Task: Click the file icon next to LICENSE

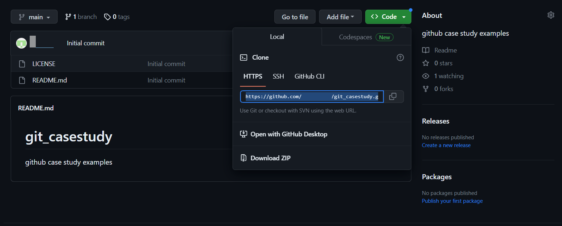Action: coord(22,64)
